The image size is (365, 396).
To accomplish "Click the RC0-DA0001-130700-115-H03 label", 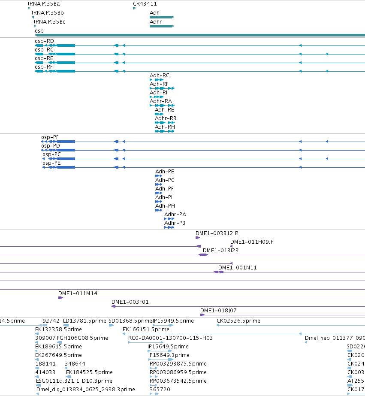I will click(x=170, y=338).
